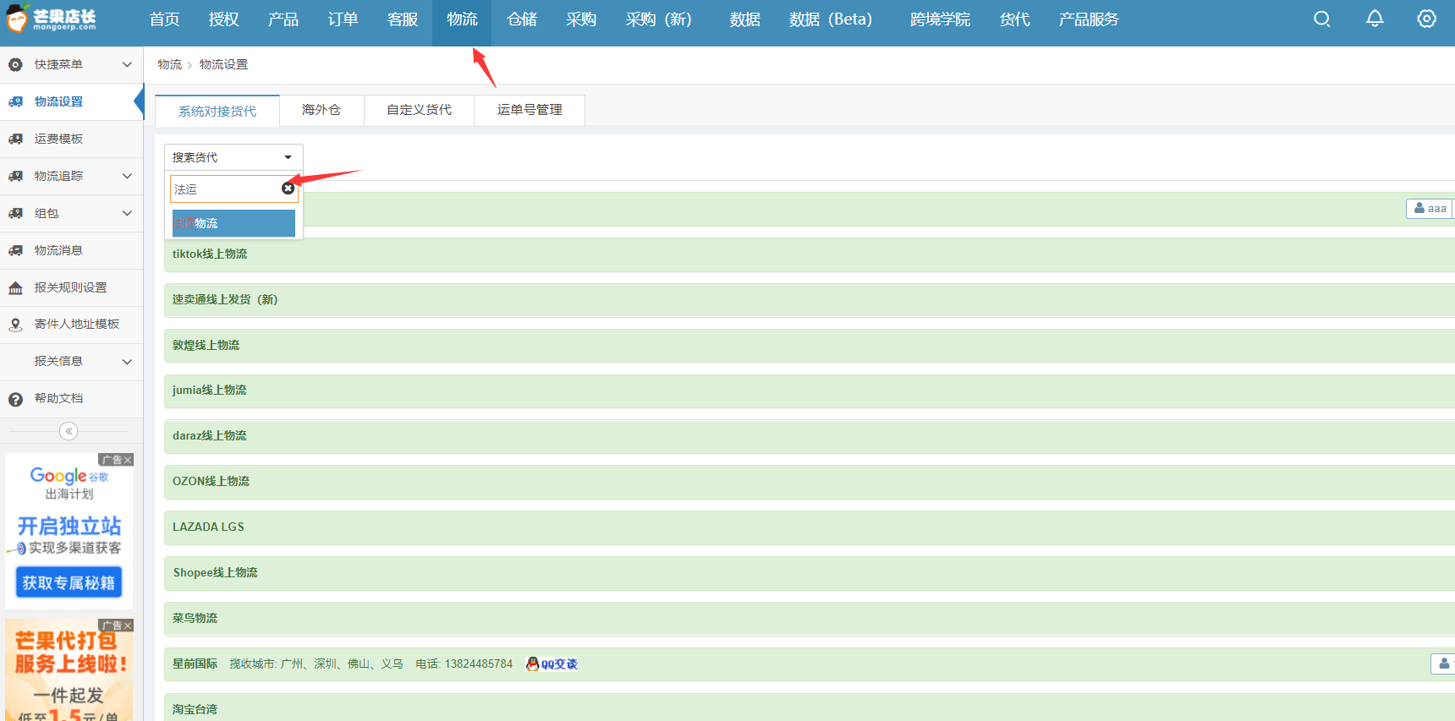Close the Google ad banner

128,460
